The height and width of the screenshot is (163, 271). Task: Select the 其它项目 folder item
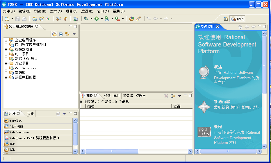coord(22,63)
